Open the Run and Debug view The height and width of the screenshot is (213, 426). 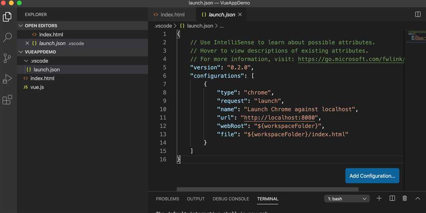point(7,79)
